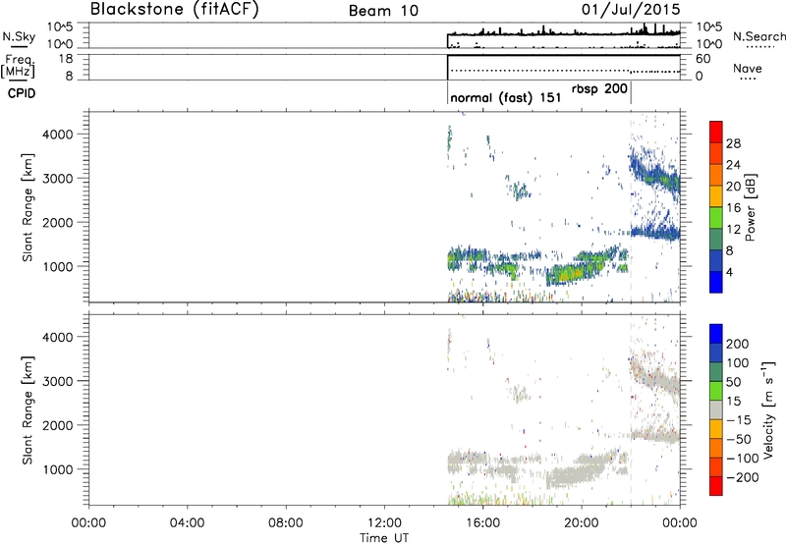Click the date '01/Jul/2015'
Viewport: 786px width, 544px height.
pyautogui.click(x=631, y=10)
